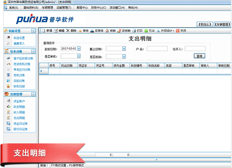This screenshot has height=168, width=232.
Task: Click the 查询 query button
Action: pos(199,56)
